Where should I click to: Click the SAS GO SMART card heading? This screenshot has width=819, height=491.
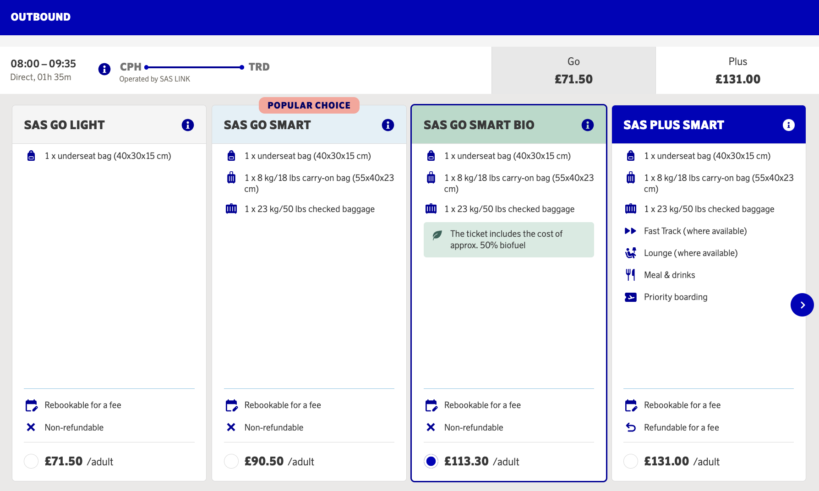coord(268,125)
